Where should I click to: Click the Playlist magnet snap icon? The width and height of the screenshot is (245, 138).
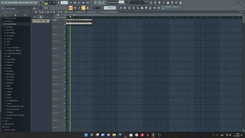click(36, 12)
